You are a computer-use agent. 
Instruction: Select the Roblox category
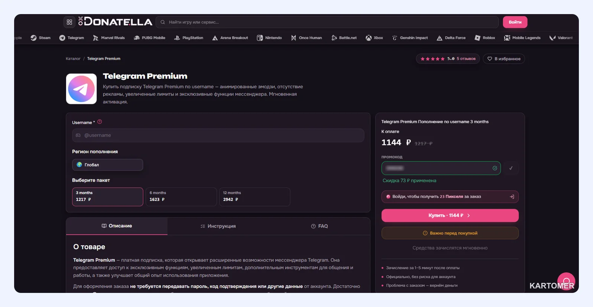(x=485, y=38)
